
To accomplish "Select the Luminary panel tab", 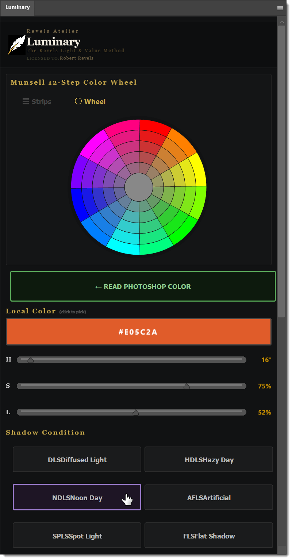I will tap(18, 8).
